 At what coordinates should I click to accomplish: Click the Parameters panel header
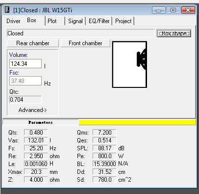(41, 122)
